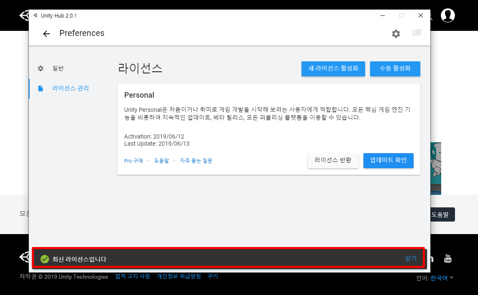Screen dimensions: 478x295
Task: Open 법적 고지 사항 footer link
Action: (x=133, y=276)
